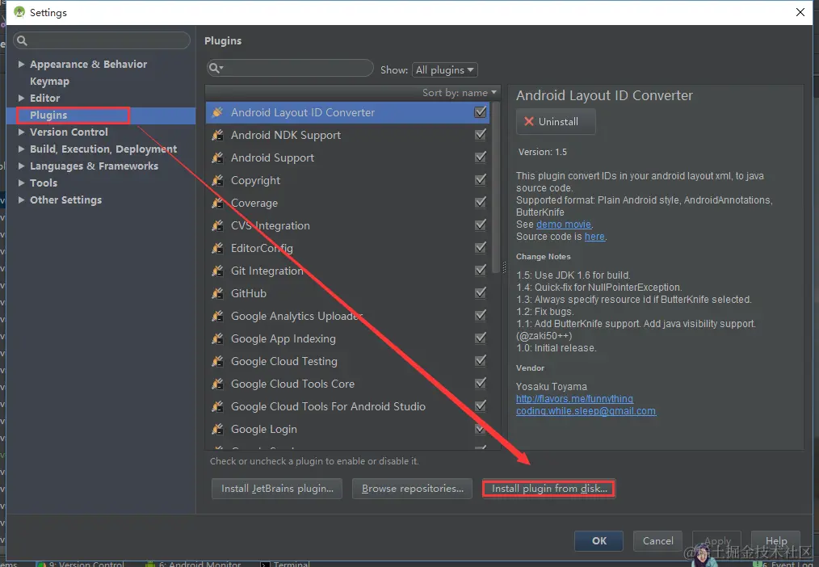Toggle the CVS Integration checkbox

click(x=480, y=225)
